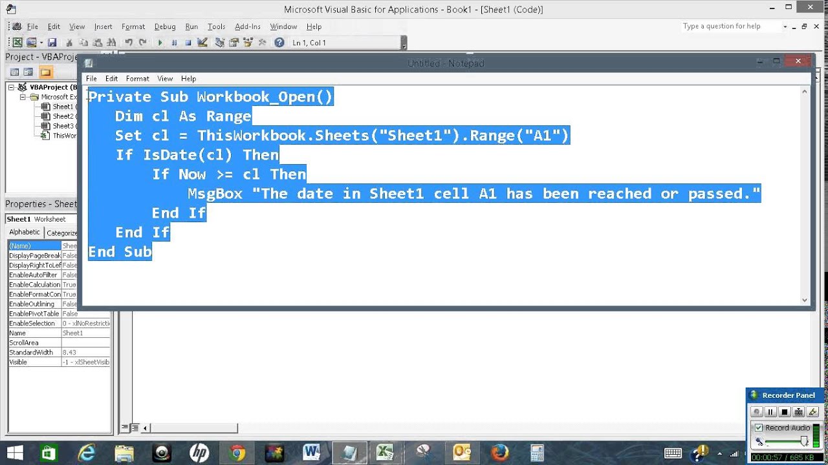Open Google Chrome from taskbar
The image size is (828, 465).
pyautogui.click(x=236, y=453)
